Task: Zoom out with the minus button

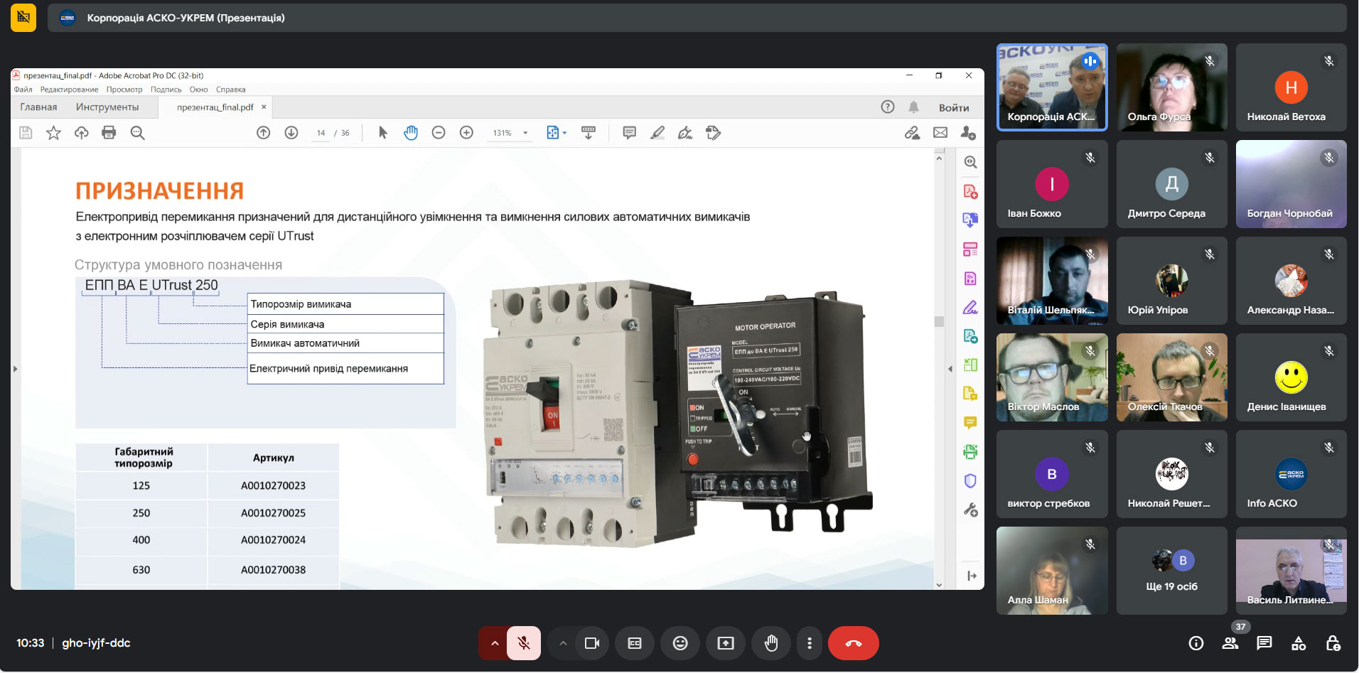Action: coord(439,133)
